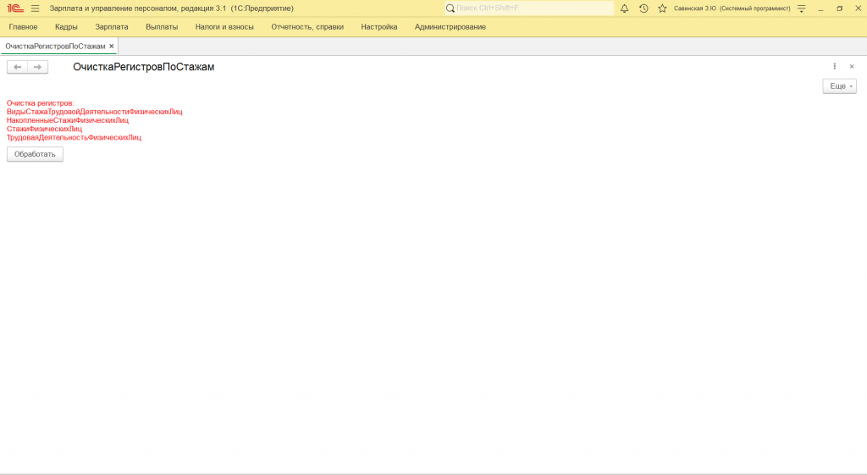The height and width of the screenshot is (475, 867).
Task: Restore the application window size
Action: [839, 8]
